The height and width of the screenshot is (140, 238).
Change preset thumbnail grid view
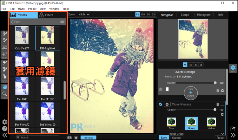63,22
